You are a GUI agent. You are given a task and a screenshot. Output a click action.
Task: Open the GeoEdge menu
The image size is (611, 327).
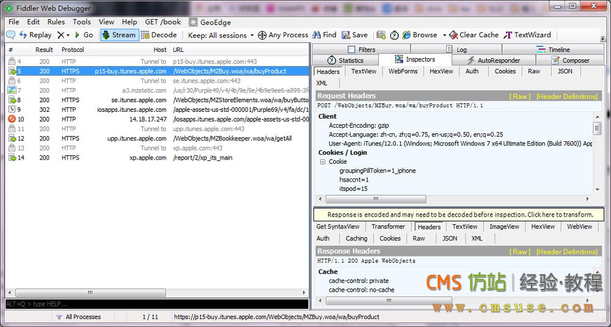coord(210,22)
